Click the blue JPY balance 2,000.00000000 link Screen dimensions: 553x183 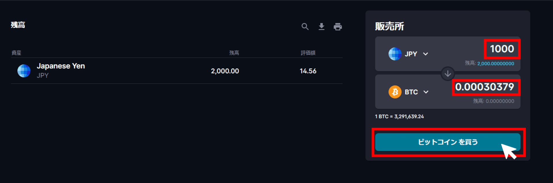(495, 64)
